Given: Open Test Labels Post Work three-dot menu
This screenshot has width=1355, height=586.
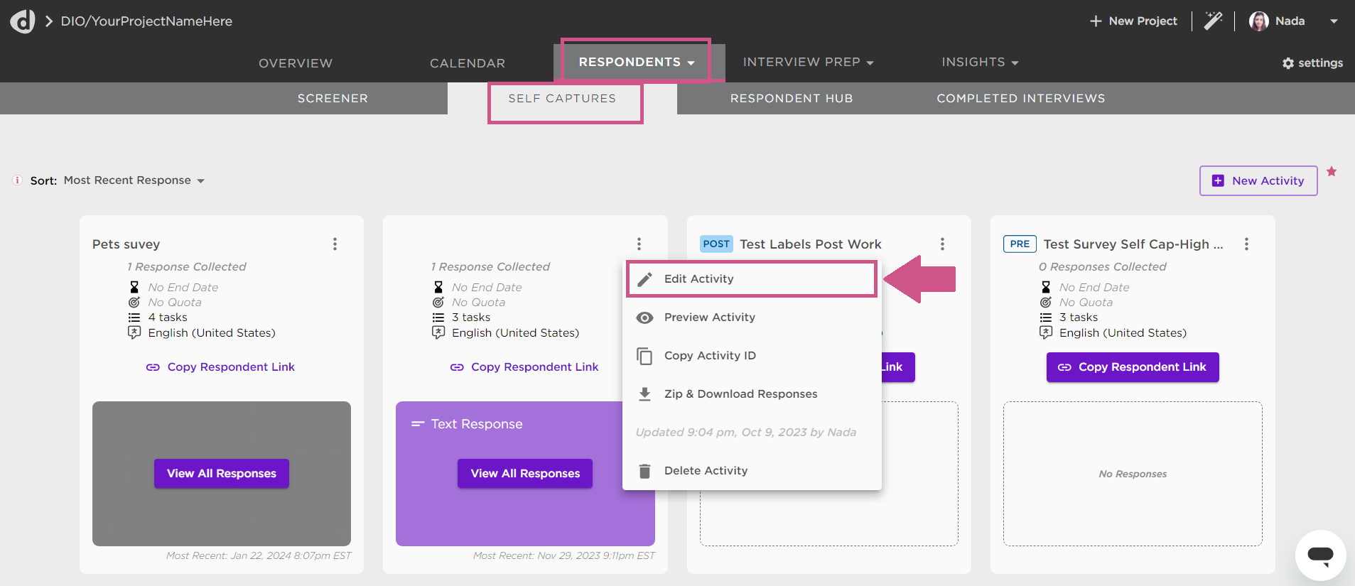Looking at the screenshot, I should (942, 244).
